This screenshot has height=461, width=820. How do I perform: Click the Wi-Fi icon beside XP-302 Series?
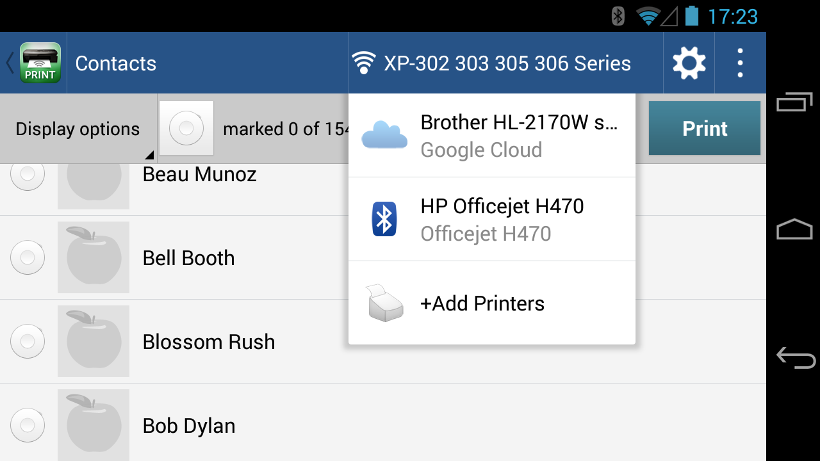coord(363,63)
